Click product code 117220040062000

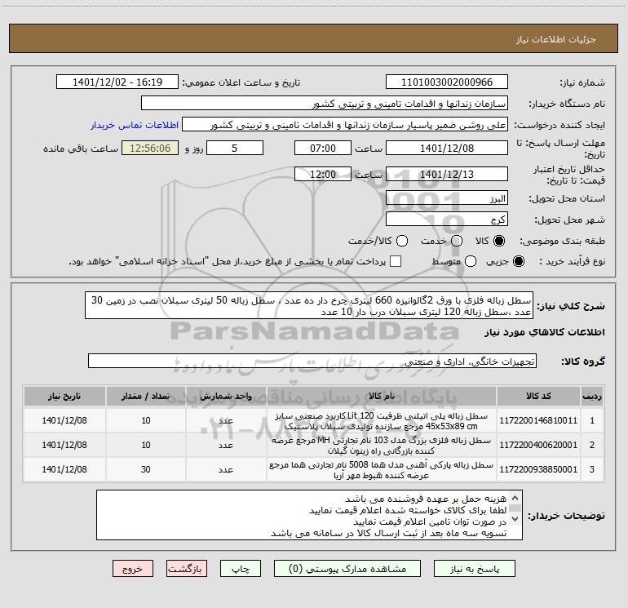pos(538,445)
